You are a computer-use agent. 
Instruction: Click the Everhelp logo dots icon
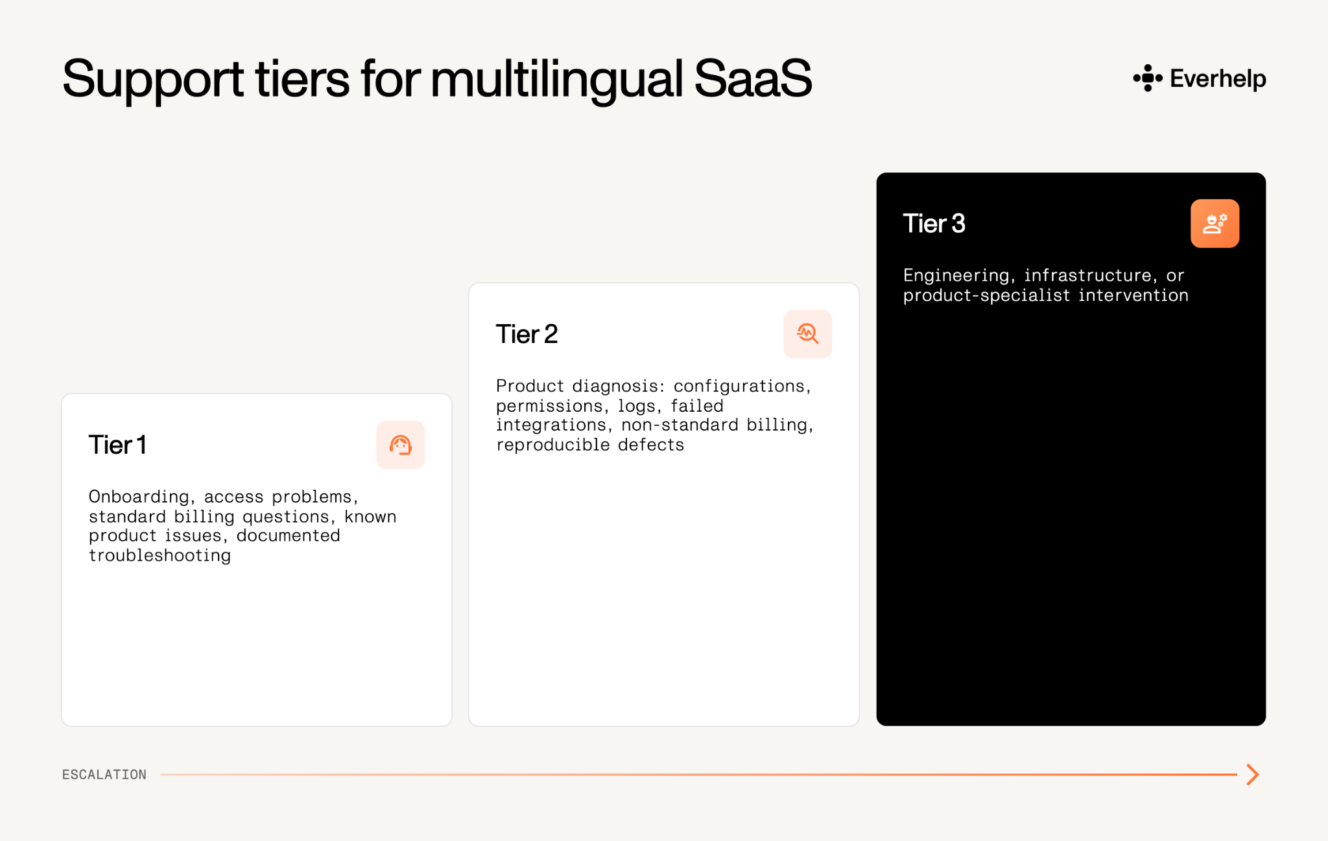point(1148,78)
